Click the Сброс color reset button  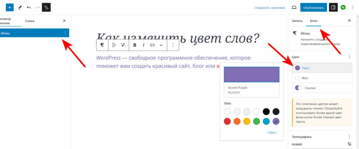[272, 133]
